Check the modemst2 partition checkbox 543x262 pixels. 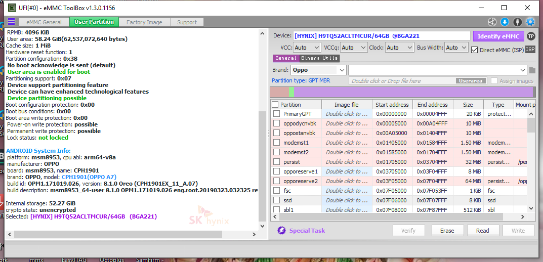click(x=276, y=152)
